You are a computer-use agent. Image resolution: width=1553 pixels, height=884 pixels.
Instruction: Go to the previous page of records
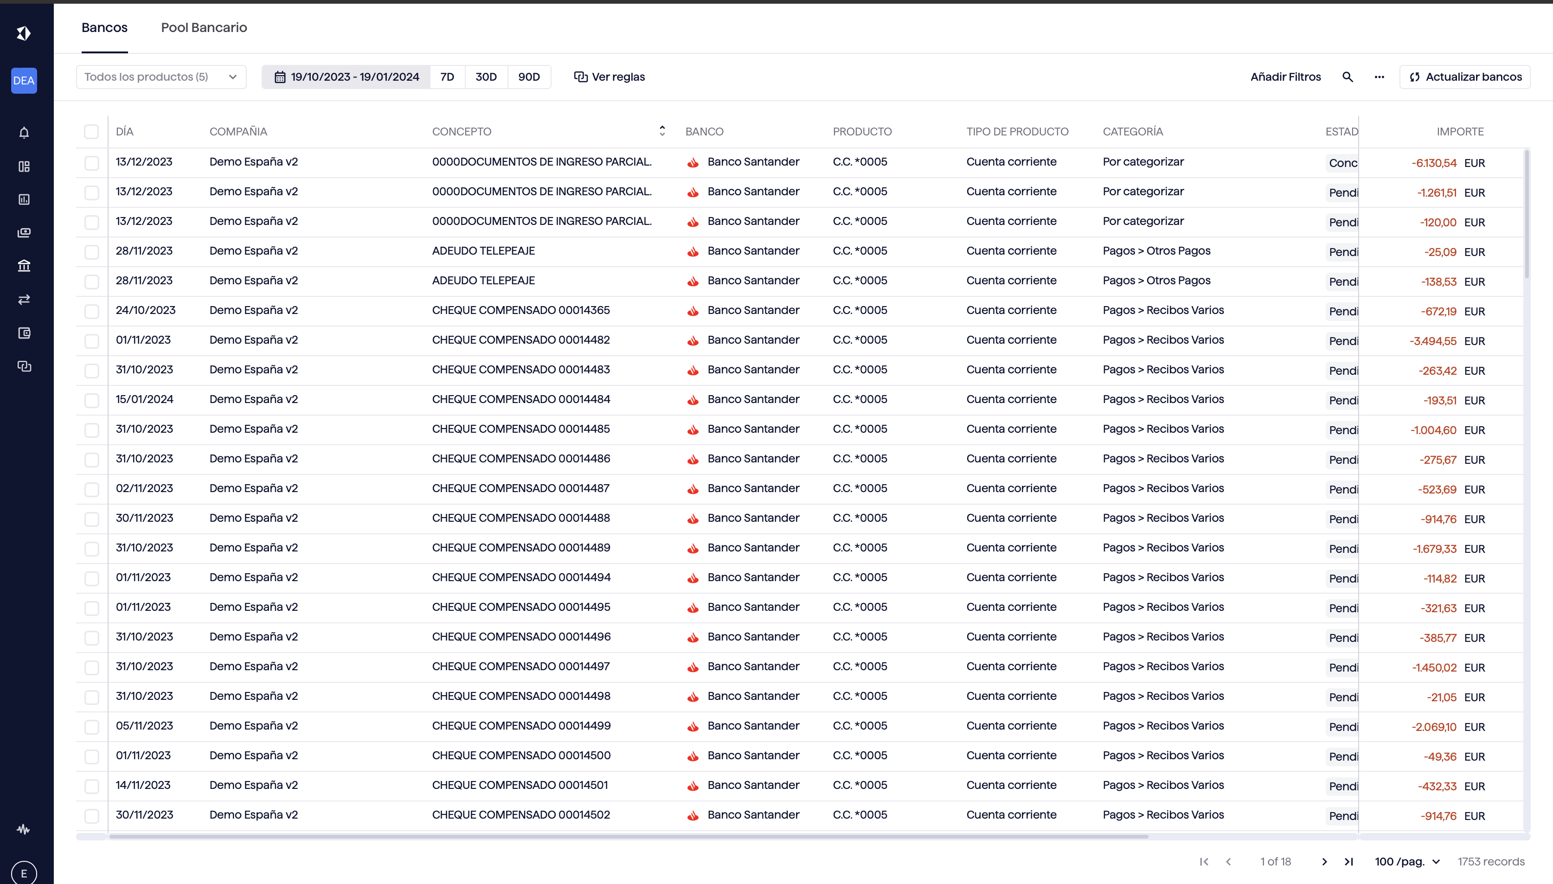(x=1228, y=862)
